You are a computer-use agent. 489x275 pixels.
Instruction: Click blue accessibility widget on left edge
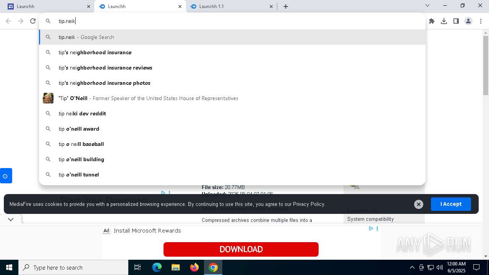tap(6, 176)
